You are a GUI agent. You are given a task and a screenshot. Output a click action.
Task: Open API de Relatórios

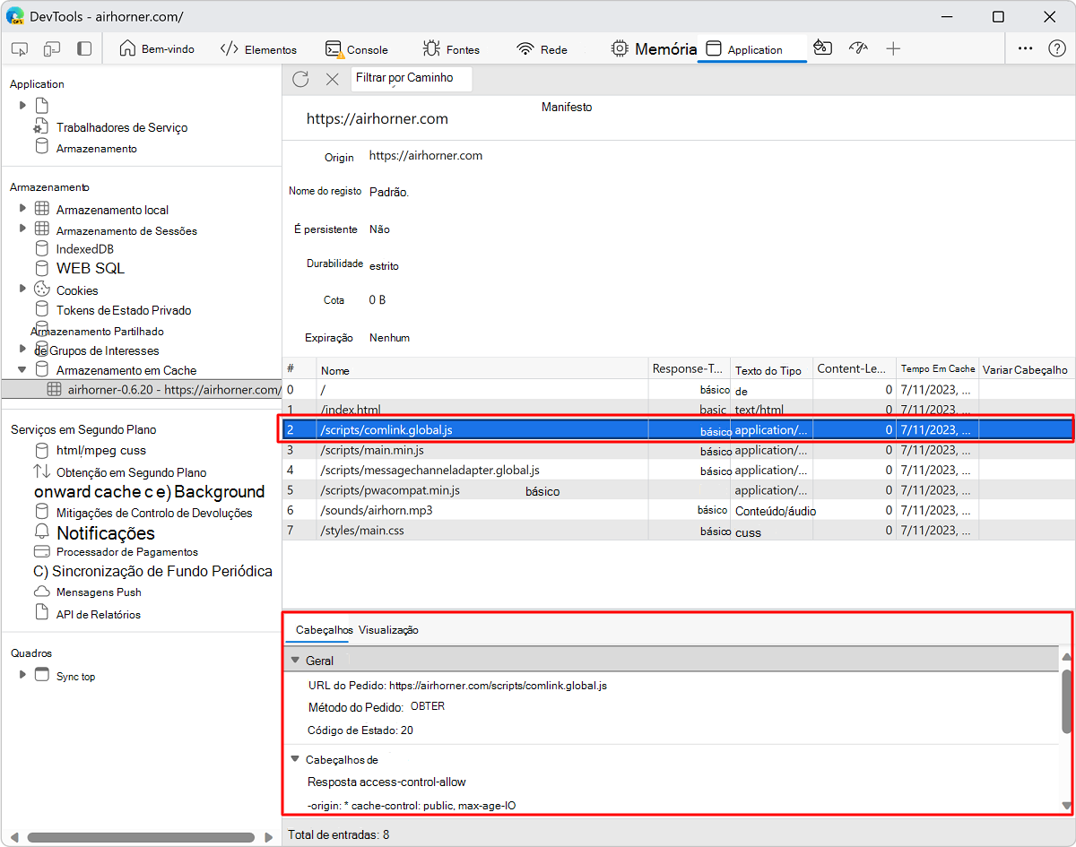(x=99, y=614)
